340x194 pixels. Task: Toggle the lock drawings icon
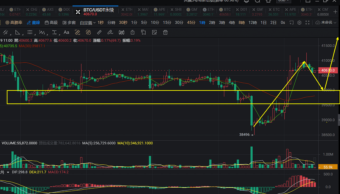coord(133,33)
